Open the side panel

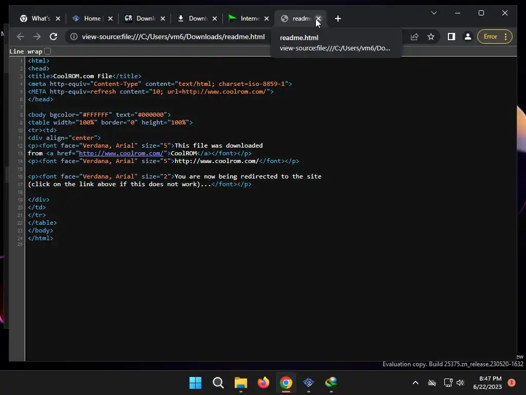pos(451,37)
